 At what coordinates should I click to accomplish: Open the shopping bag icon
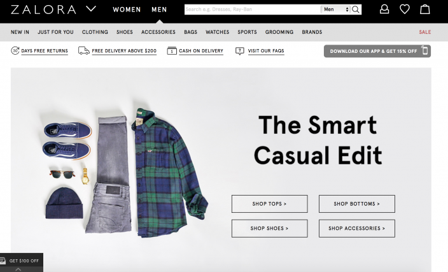pyautogui.click(x=425, y=9)
